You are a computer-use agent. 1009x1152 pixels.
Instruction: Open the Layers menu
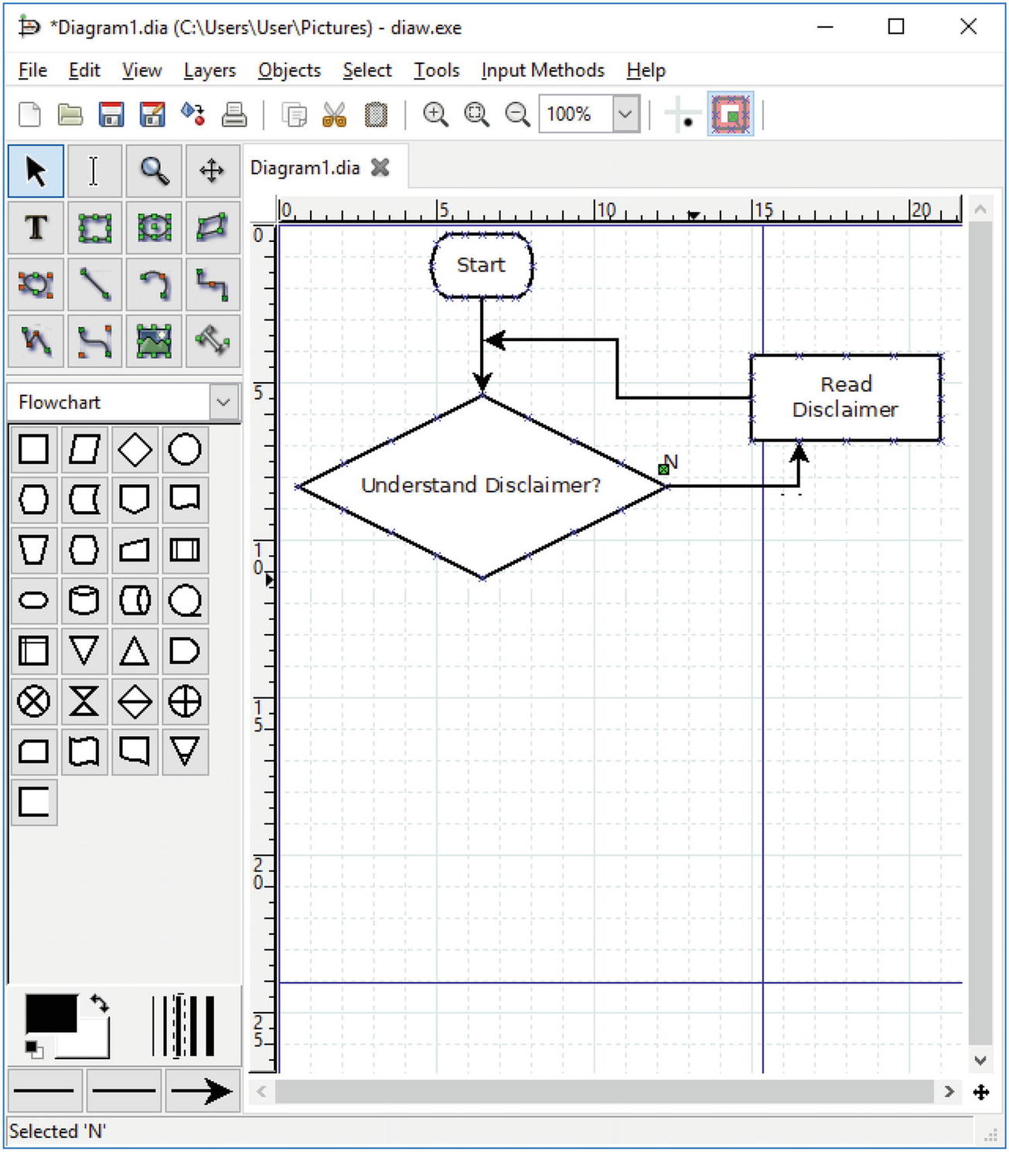[210, 70]
